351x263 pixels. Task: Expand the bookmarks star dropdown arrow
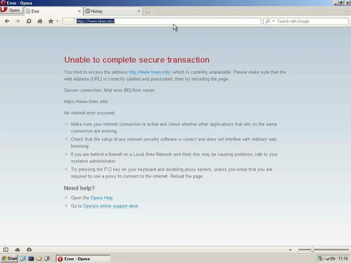(x=58, y=21)
